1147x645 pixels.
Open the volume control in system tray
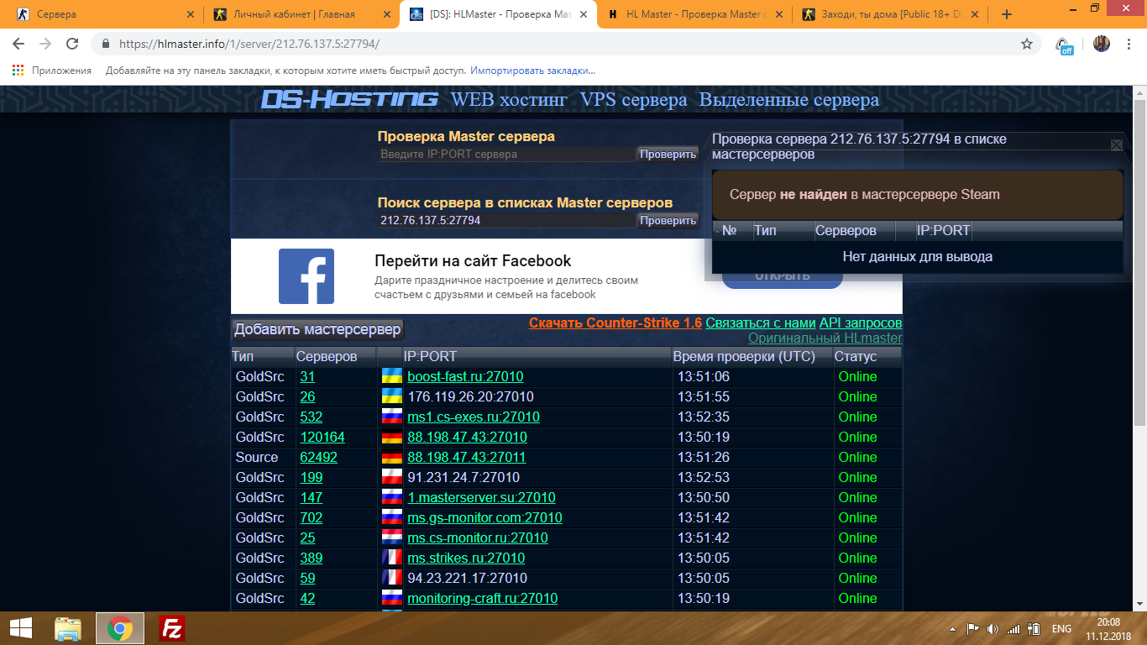(992, 628)
